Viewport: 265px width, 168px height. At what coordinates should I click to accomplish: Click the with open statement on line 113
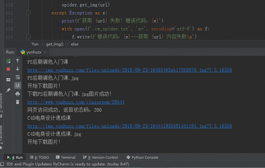pyautogui.click(x=136, y=29)
